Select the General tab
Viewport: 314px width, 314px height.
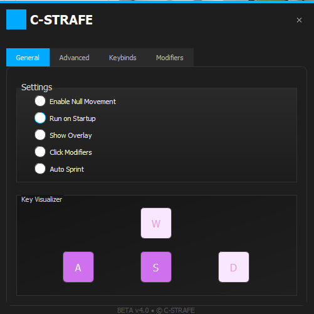[28, 58]
